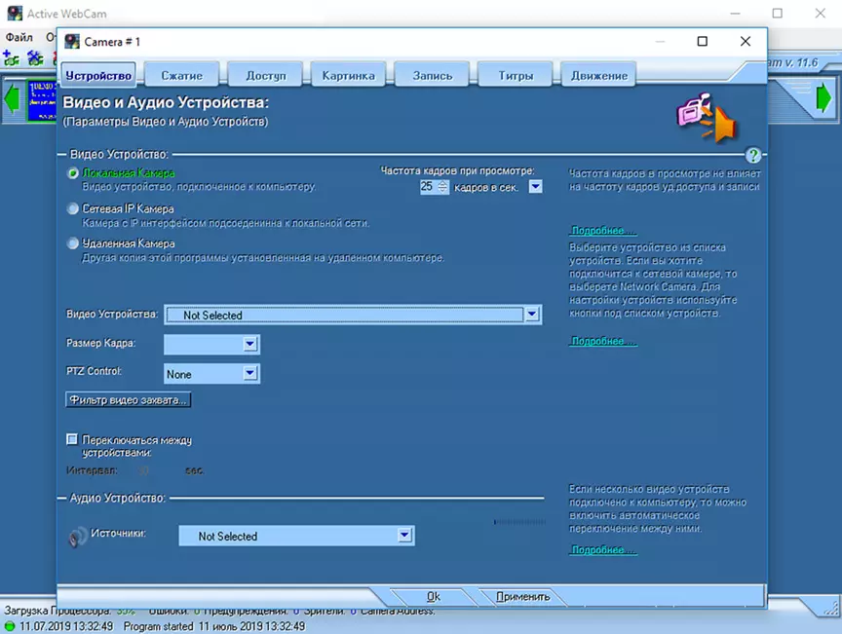Switch to the Доступ tab

click(266, 75)
